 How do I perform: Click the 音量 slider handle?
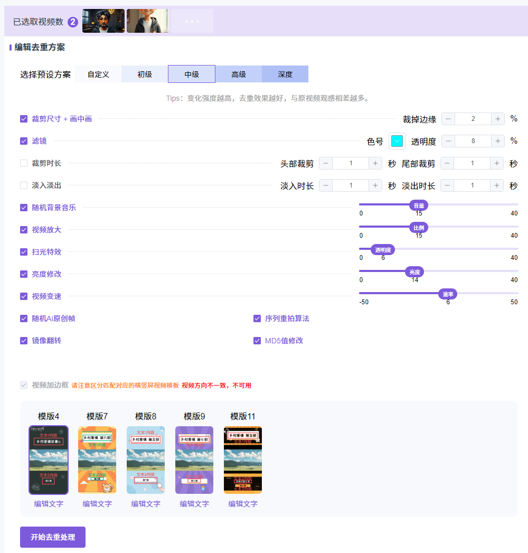click(x=419, y=205)
